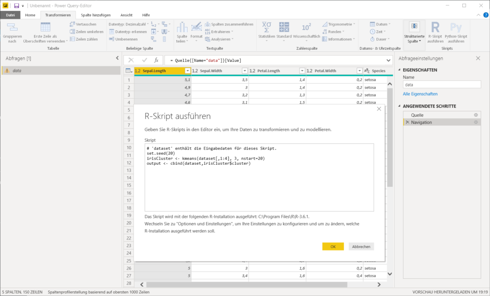Click Datentyp erkennen in ribbon
This screenshot has height=296, width=490.
pyautogui.click(x=128, y=32)
